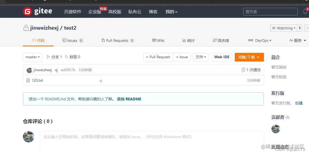Screen dimensions: 309x154
Task: Open the notification bell icon
Action: click(305, 12)
